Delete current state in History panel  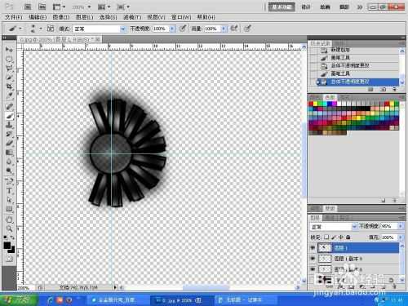(x=394, y=89)
